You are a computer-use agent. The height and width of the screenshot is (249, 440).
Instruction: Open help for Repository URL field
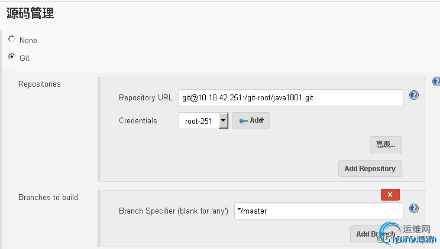(x=414, y=95)
